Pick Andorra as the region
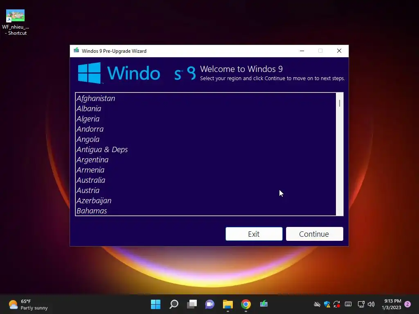The height and width of the screenshot is (314, 419). pos(205,129)
